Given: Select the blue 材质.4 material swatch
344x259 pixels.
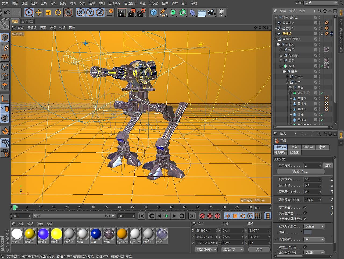Looking at the screenshot, I should coord(43,234).
